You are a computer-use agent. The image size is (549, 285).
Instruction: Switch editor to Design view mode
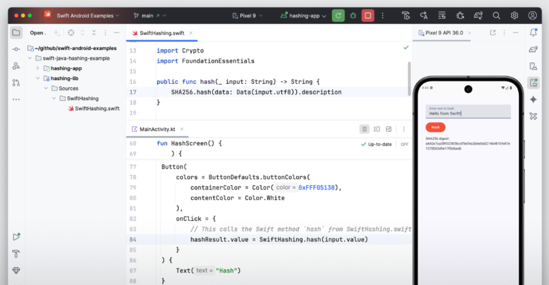(x=389, y=129)
